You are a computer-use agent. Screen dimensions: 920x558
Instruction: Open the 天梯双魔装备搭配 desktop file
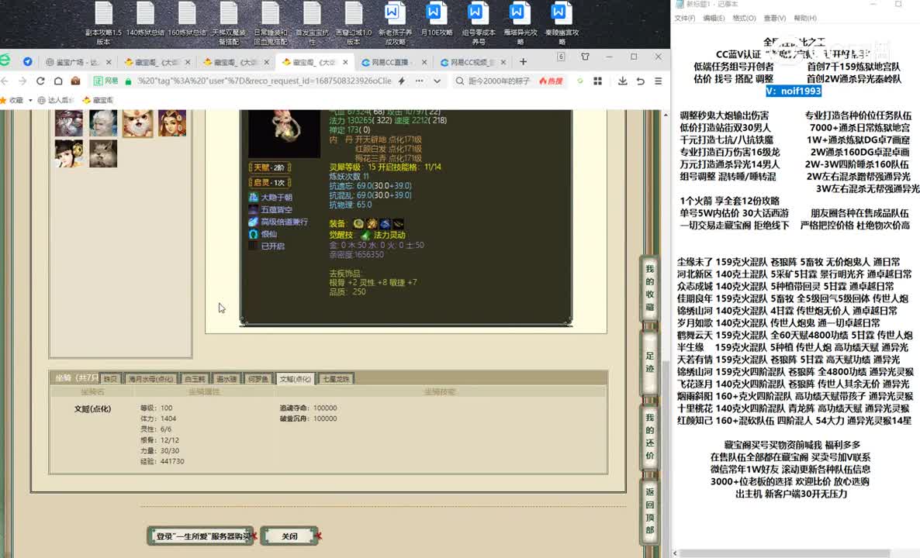coord(228,23)
